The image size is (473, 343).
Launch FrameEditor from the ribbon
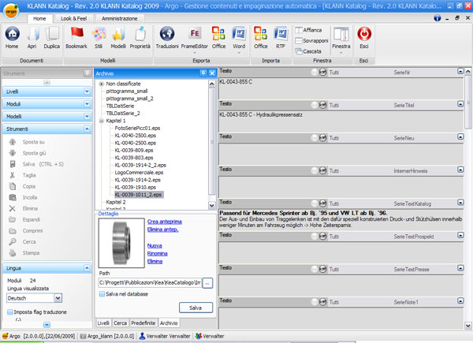pyautogui.click(x=195, y=35)
